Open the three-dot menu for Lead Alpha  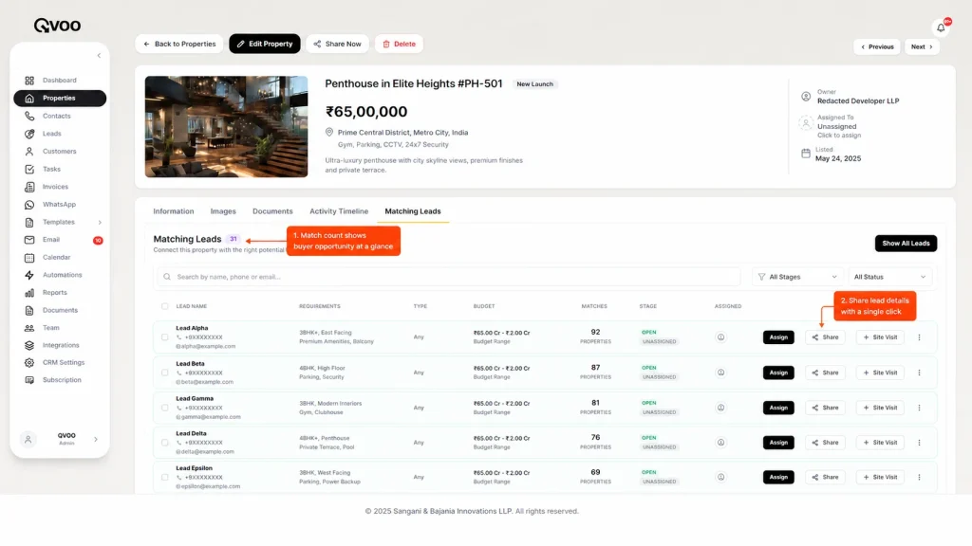(919, 337)
